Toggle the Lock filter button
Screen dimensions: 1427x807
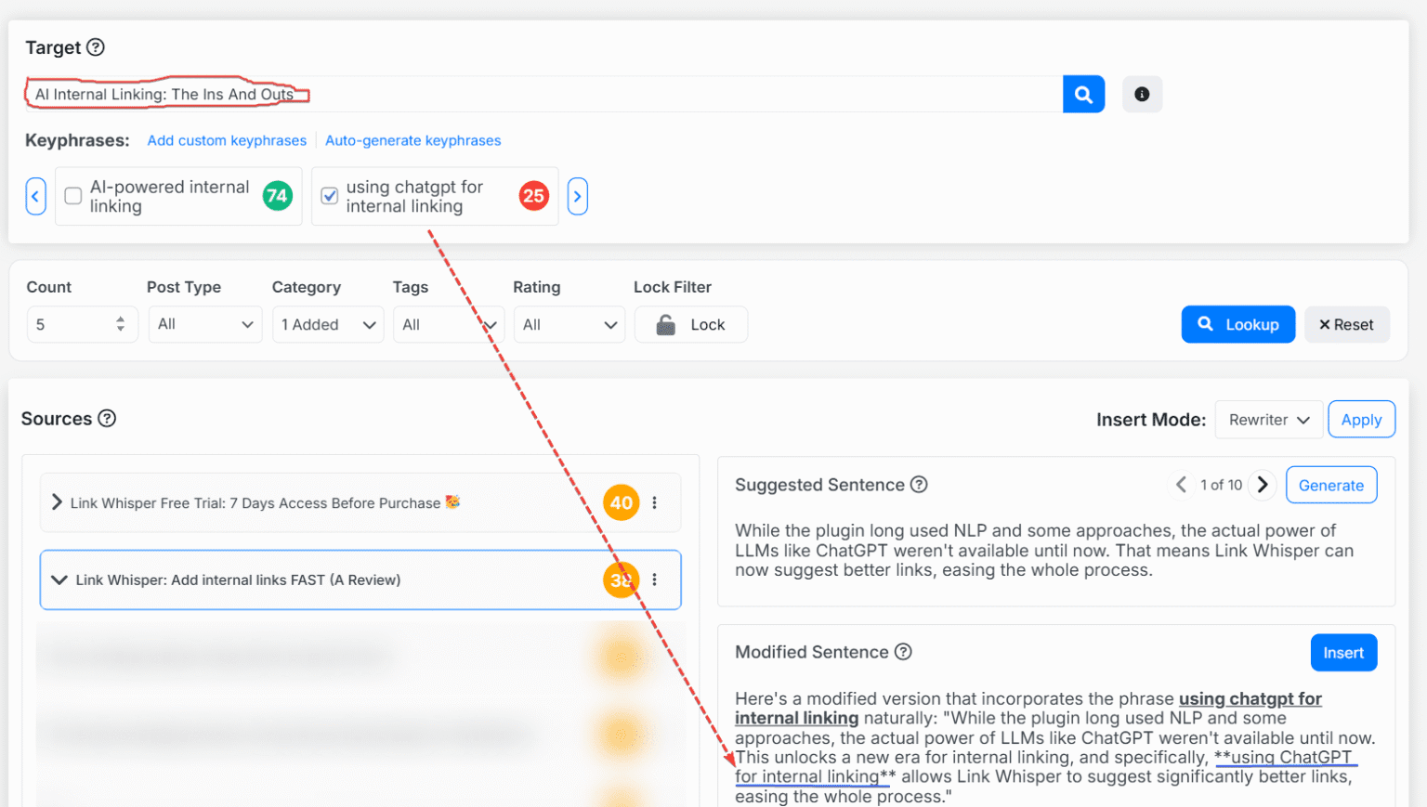690,324
